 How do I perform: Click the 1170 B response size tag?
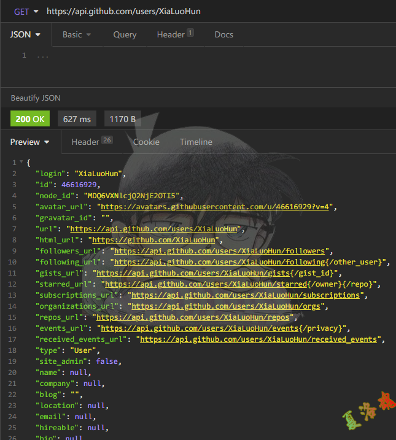coord(122,119)
